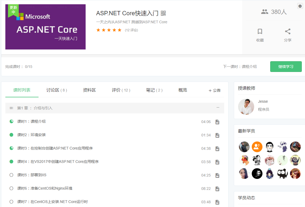The image size is (305, 207).
Task: Open document icon for 课时3 row
Action: (x=218, y=149)
